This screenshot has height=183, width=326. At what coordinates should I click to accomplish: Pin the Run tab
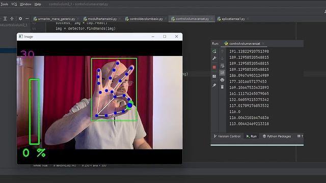point(214,85)
